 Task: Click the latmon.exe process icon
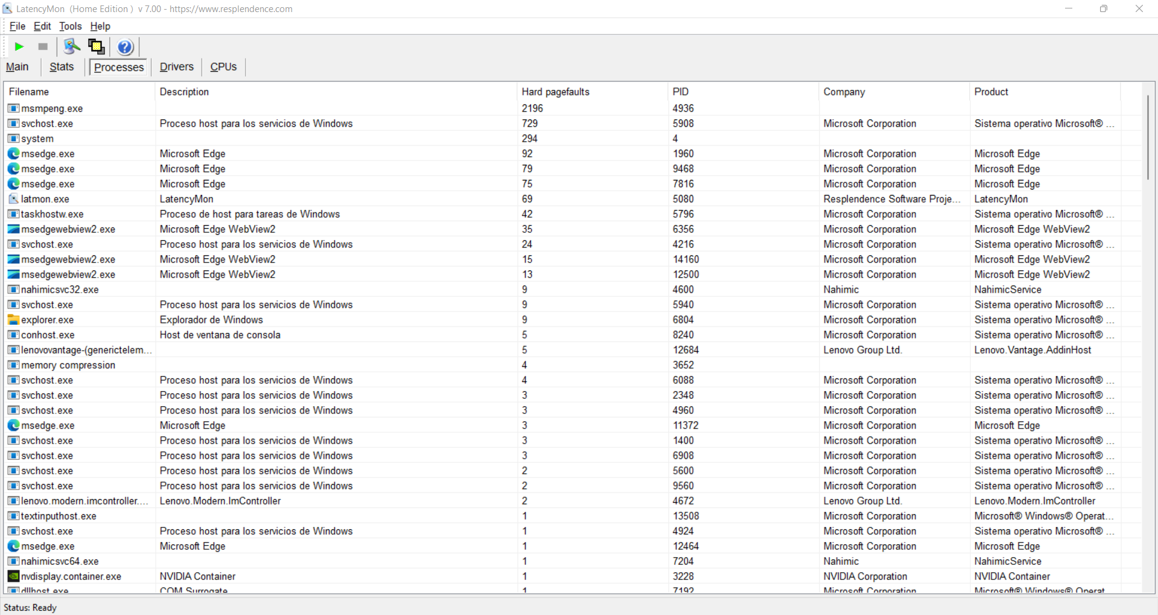[x=13, y=199]
